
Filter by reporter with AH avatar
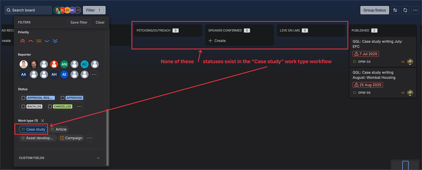click(x=54, y=74)
